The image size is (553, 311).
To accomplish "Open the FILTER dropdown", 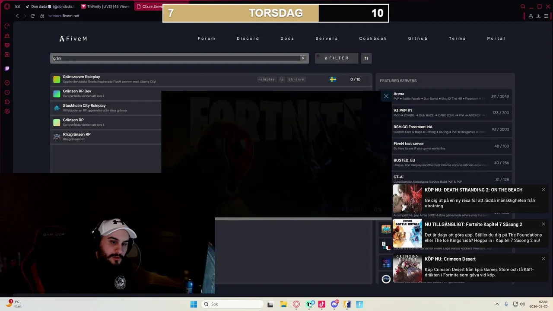I will point(337,58).
